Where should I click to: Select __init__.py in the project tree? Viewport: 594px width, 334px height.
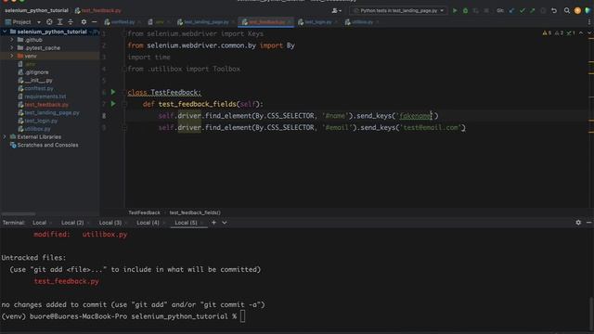point(38,81)
